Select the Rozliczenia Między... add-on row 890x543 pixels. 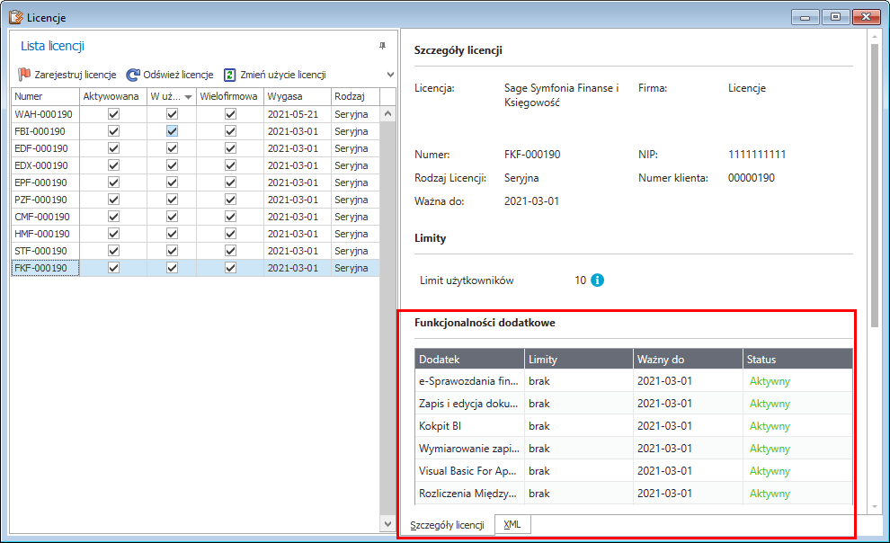(x=634, y=493)
